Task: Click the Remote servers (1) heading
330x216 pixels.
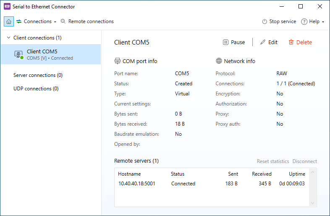Action: tap(136, 161)
